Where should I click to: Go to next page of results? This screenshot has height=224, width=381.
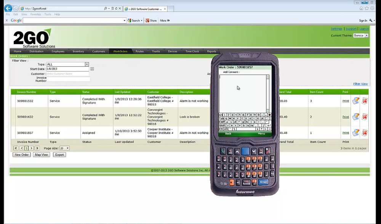[31, 148]
